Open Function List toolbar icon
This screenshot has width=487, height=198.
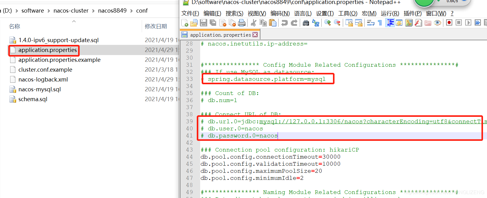point(418,23)
